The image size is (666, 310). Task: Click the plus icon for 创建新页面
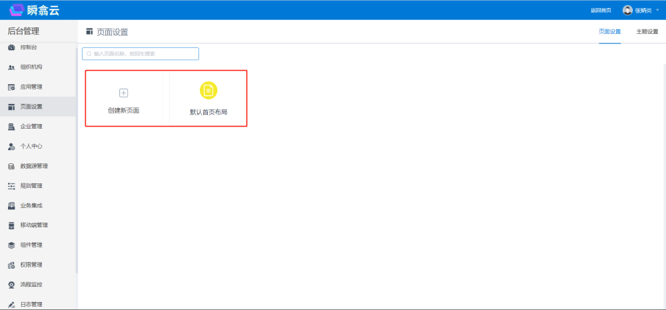coord(123,93)
